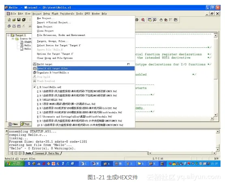Collapse the Target 1 tree node
225x185 pixels.
point(9,35)
